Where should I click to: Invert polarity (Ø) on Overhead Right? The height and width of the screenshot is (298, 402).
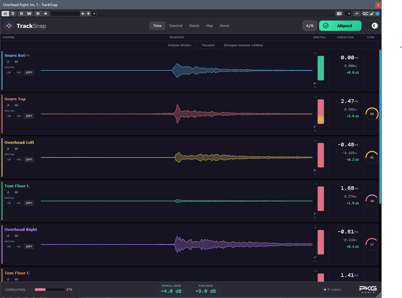(x=8, y=236)
